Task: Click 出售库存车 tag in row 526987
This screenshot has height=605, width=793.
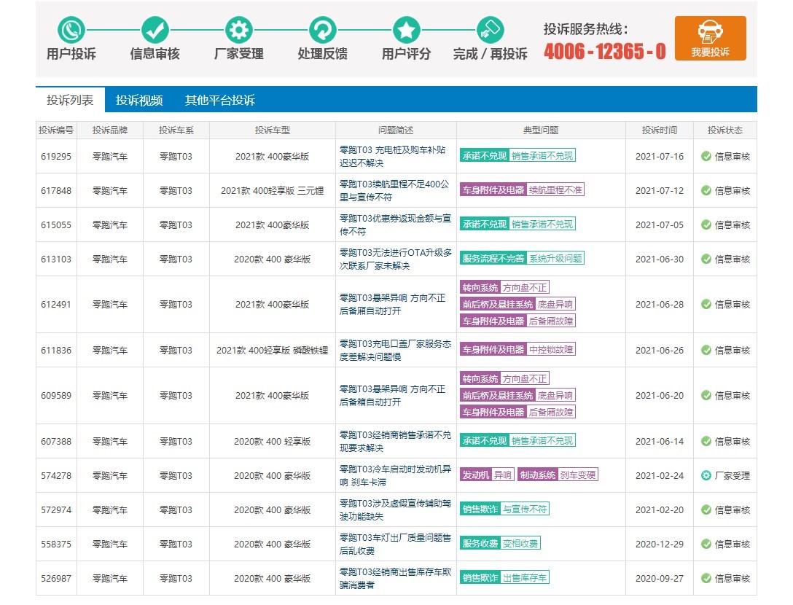Action: pyautogui.click(x=525, y=577)
